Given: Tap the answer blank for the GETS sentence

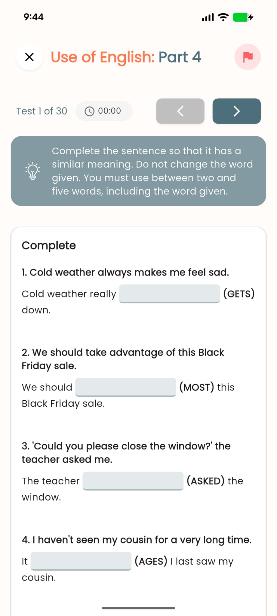Looking at the screenshot, I should pyautogui.click(x=169, y=294).
